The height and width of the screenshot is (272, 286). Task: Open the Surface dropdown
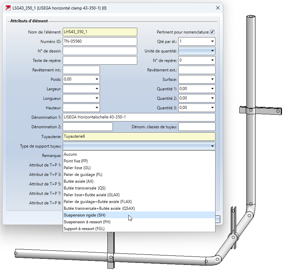click(212, 79)
